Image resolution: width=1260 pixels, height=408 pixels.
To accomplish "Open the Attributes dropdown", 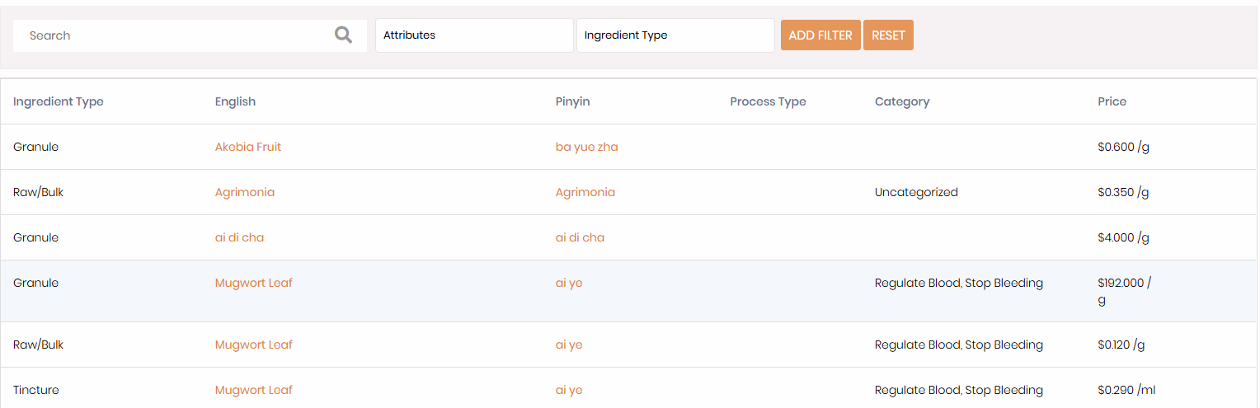I will coord(474,35).
